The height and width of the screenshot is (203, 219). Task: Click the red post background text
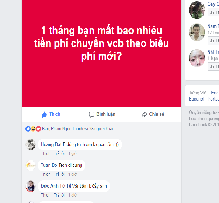click(101, 43)
